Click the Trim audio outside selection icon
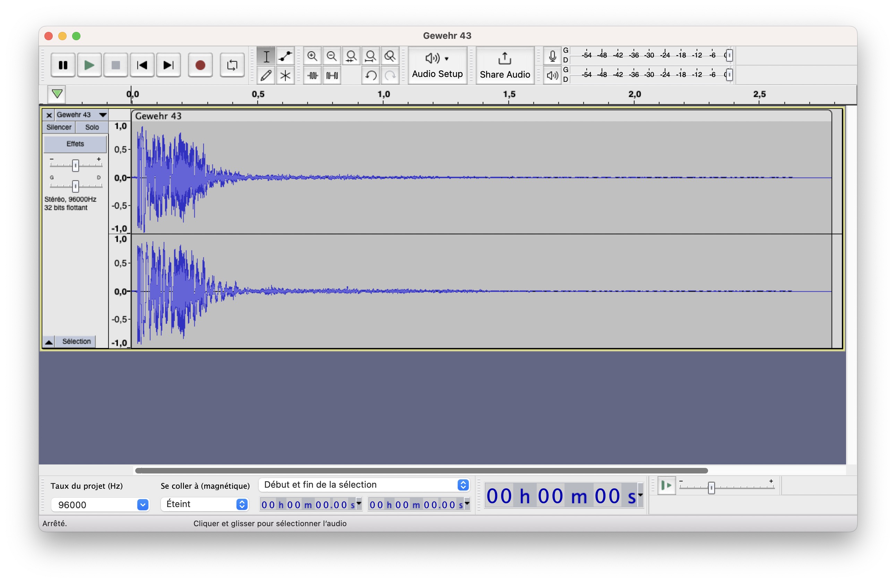Image resolution: width=896 pixels, height=583 pixels. point(312,75)
